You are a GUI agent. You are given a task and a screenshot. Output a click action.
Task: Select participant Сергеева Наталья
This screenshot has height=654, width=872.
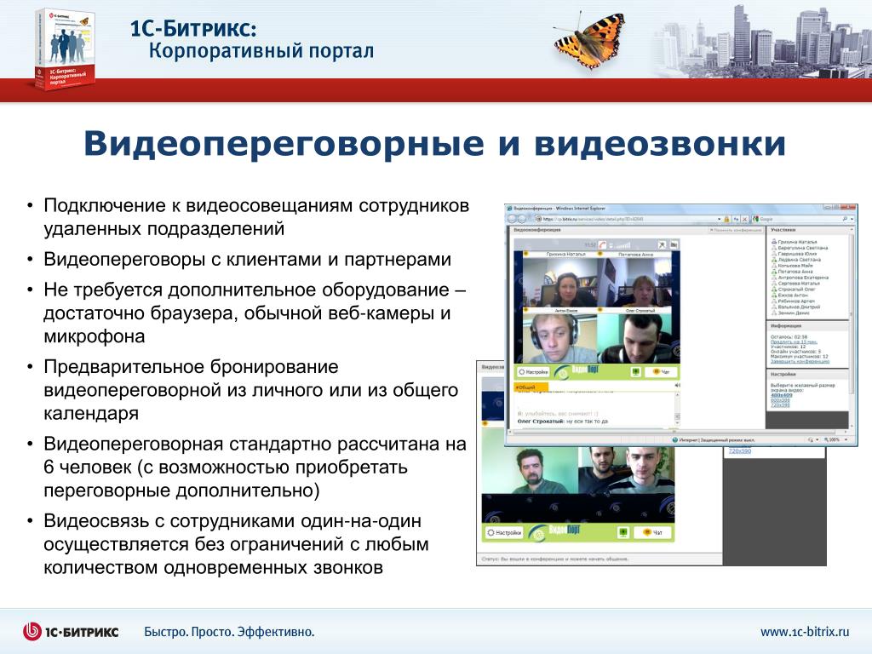(x=795, y=283)
